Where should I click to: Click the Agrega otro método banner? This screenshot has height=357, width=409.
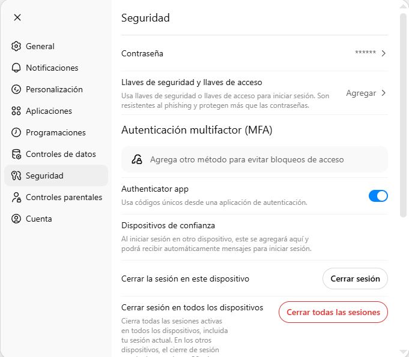click(x=255, y=159)
